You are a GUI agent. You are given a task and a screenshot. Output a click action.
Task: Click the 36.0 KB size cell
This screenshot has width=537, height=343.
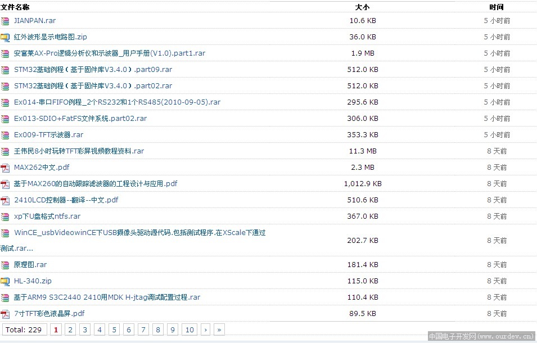(363, 37)
